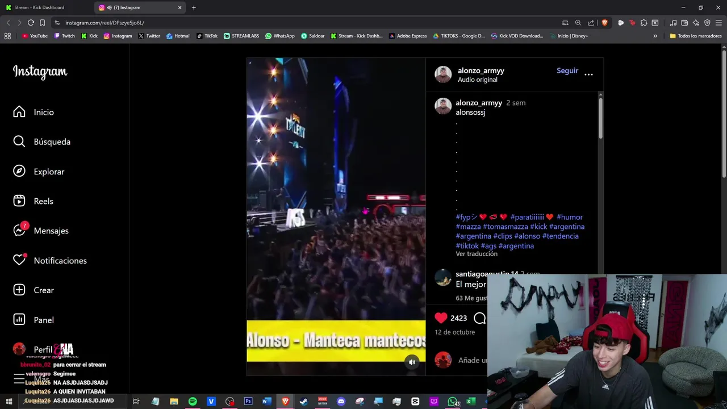Open the apps grid icon in bookmarks bar
Screen dimensions: 727x409
pos(7,36)
